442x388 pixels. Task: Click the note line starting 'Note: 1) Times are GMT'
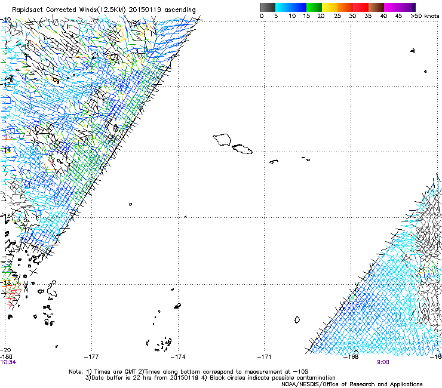coord(189,372)
